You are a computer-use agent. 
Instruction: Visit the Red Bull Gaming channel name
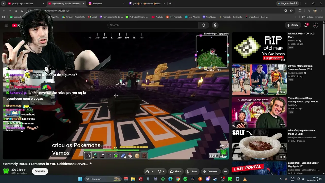pos(296,73)
